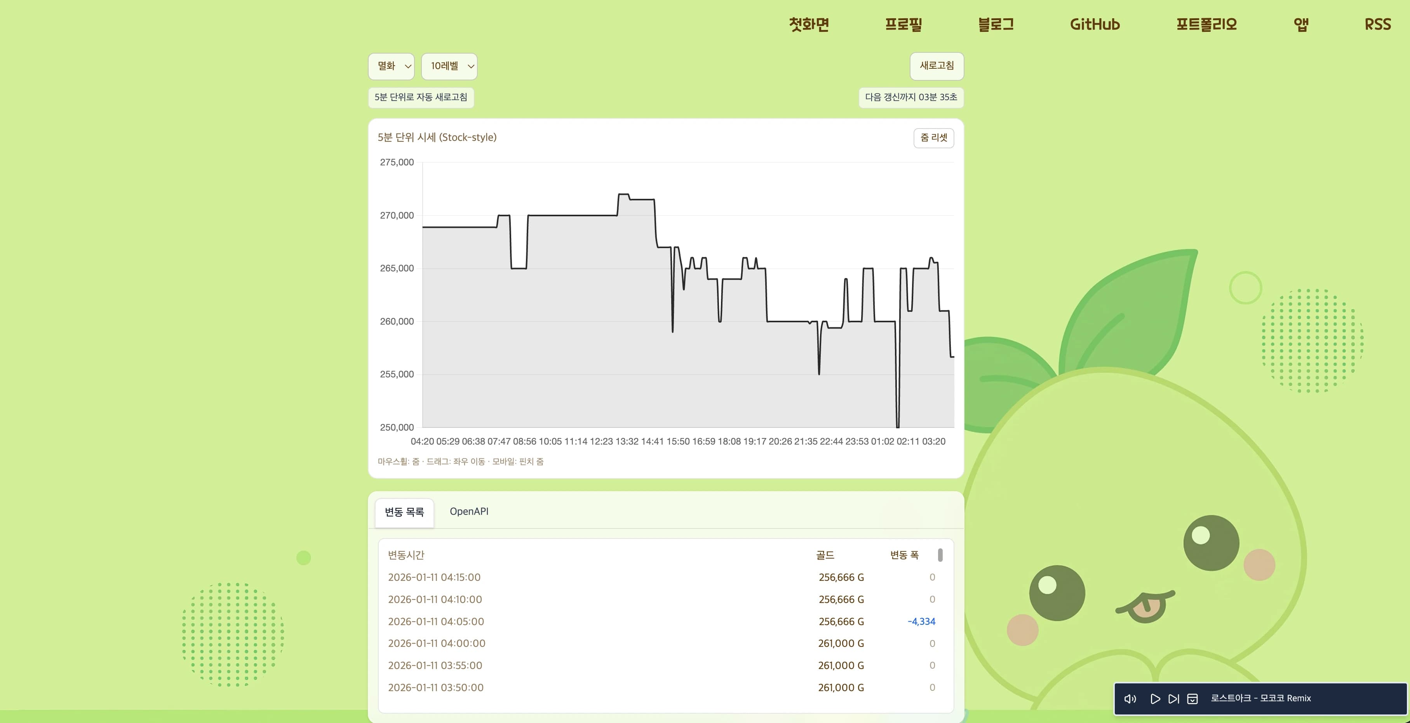Open GitHub from the top navigation
This screenshot has width=1410, height=723.
[x=1094, y=24]
